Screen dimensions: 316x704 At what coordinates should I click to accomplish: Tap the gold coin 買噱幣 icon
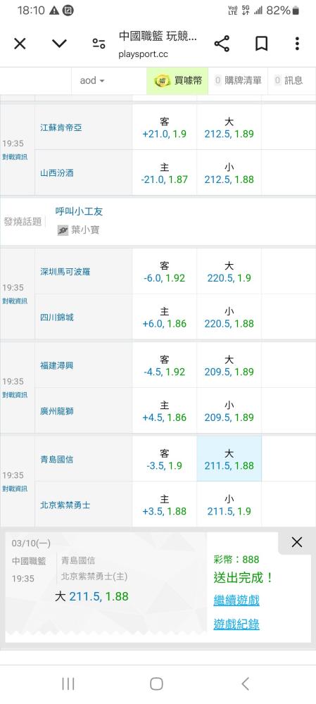162,81
